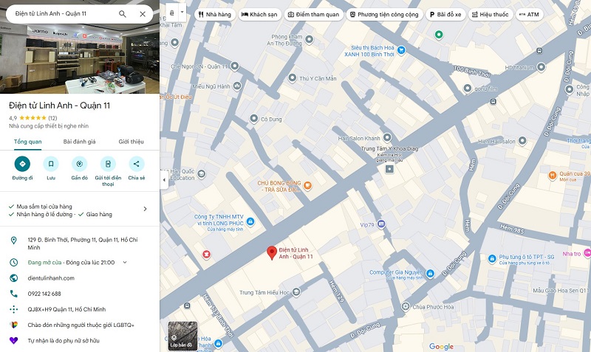Select the Hien Hair salon marker
The image size is (591, 352).
click(522, 141)
